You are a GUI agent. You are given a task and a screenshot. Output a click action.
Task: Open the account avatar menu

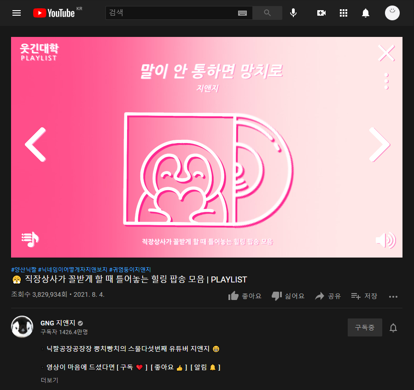(x=392, y=13)
